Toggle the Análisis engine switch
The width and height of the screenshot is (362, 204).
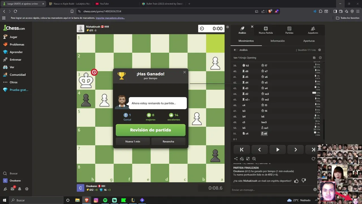click(x=235, y=50)
